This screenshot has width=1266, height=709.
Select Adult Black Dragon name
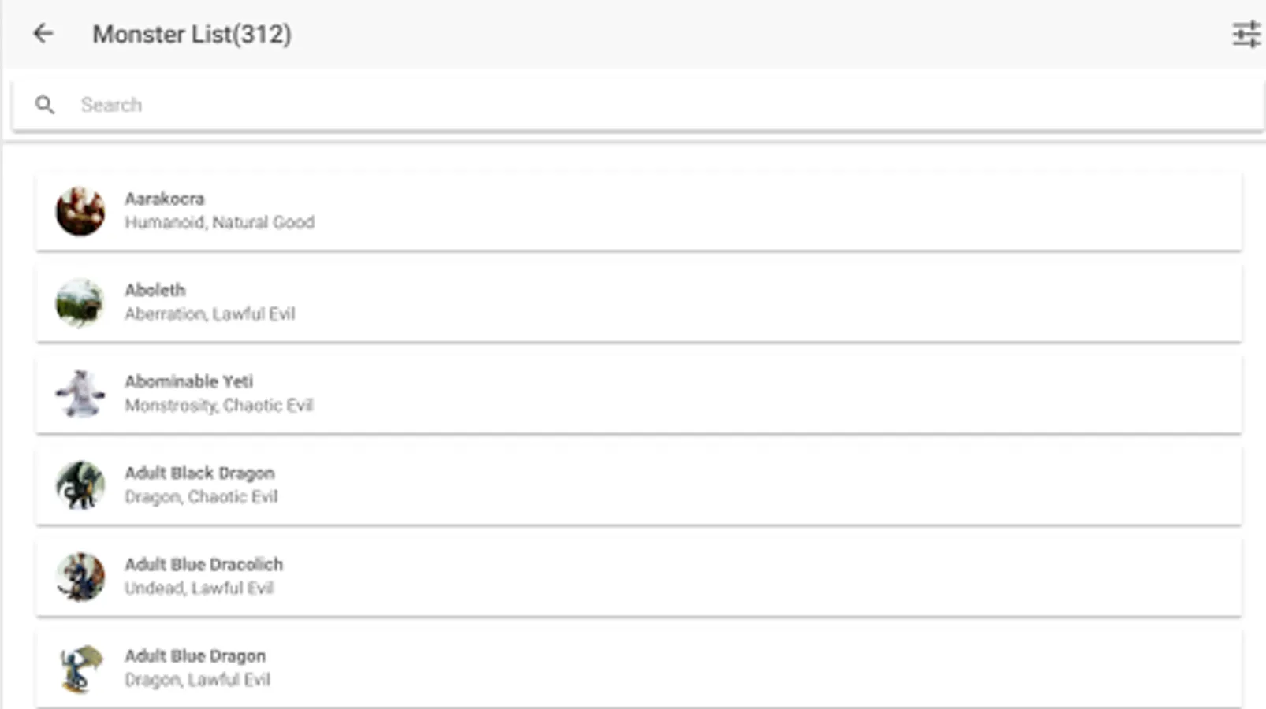pos(199,473)
